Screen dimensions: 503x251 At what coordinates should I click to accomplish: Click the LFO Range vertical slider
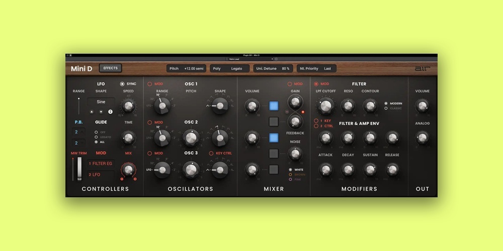click(78, 106)
